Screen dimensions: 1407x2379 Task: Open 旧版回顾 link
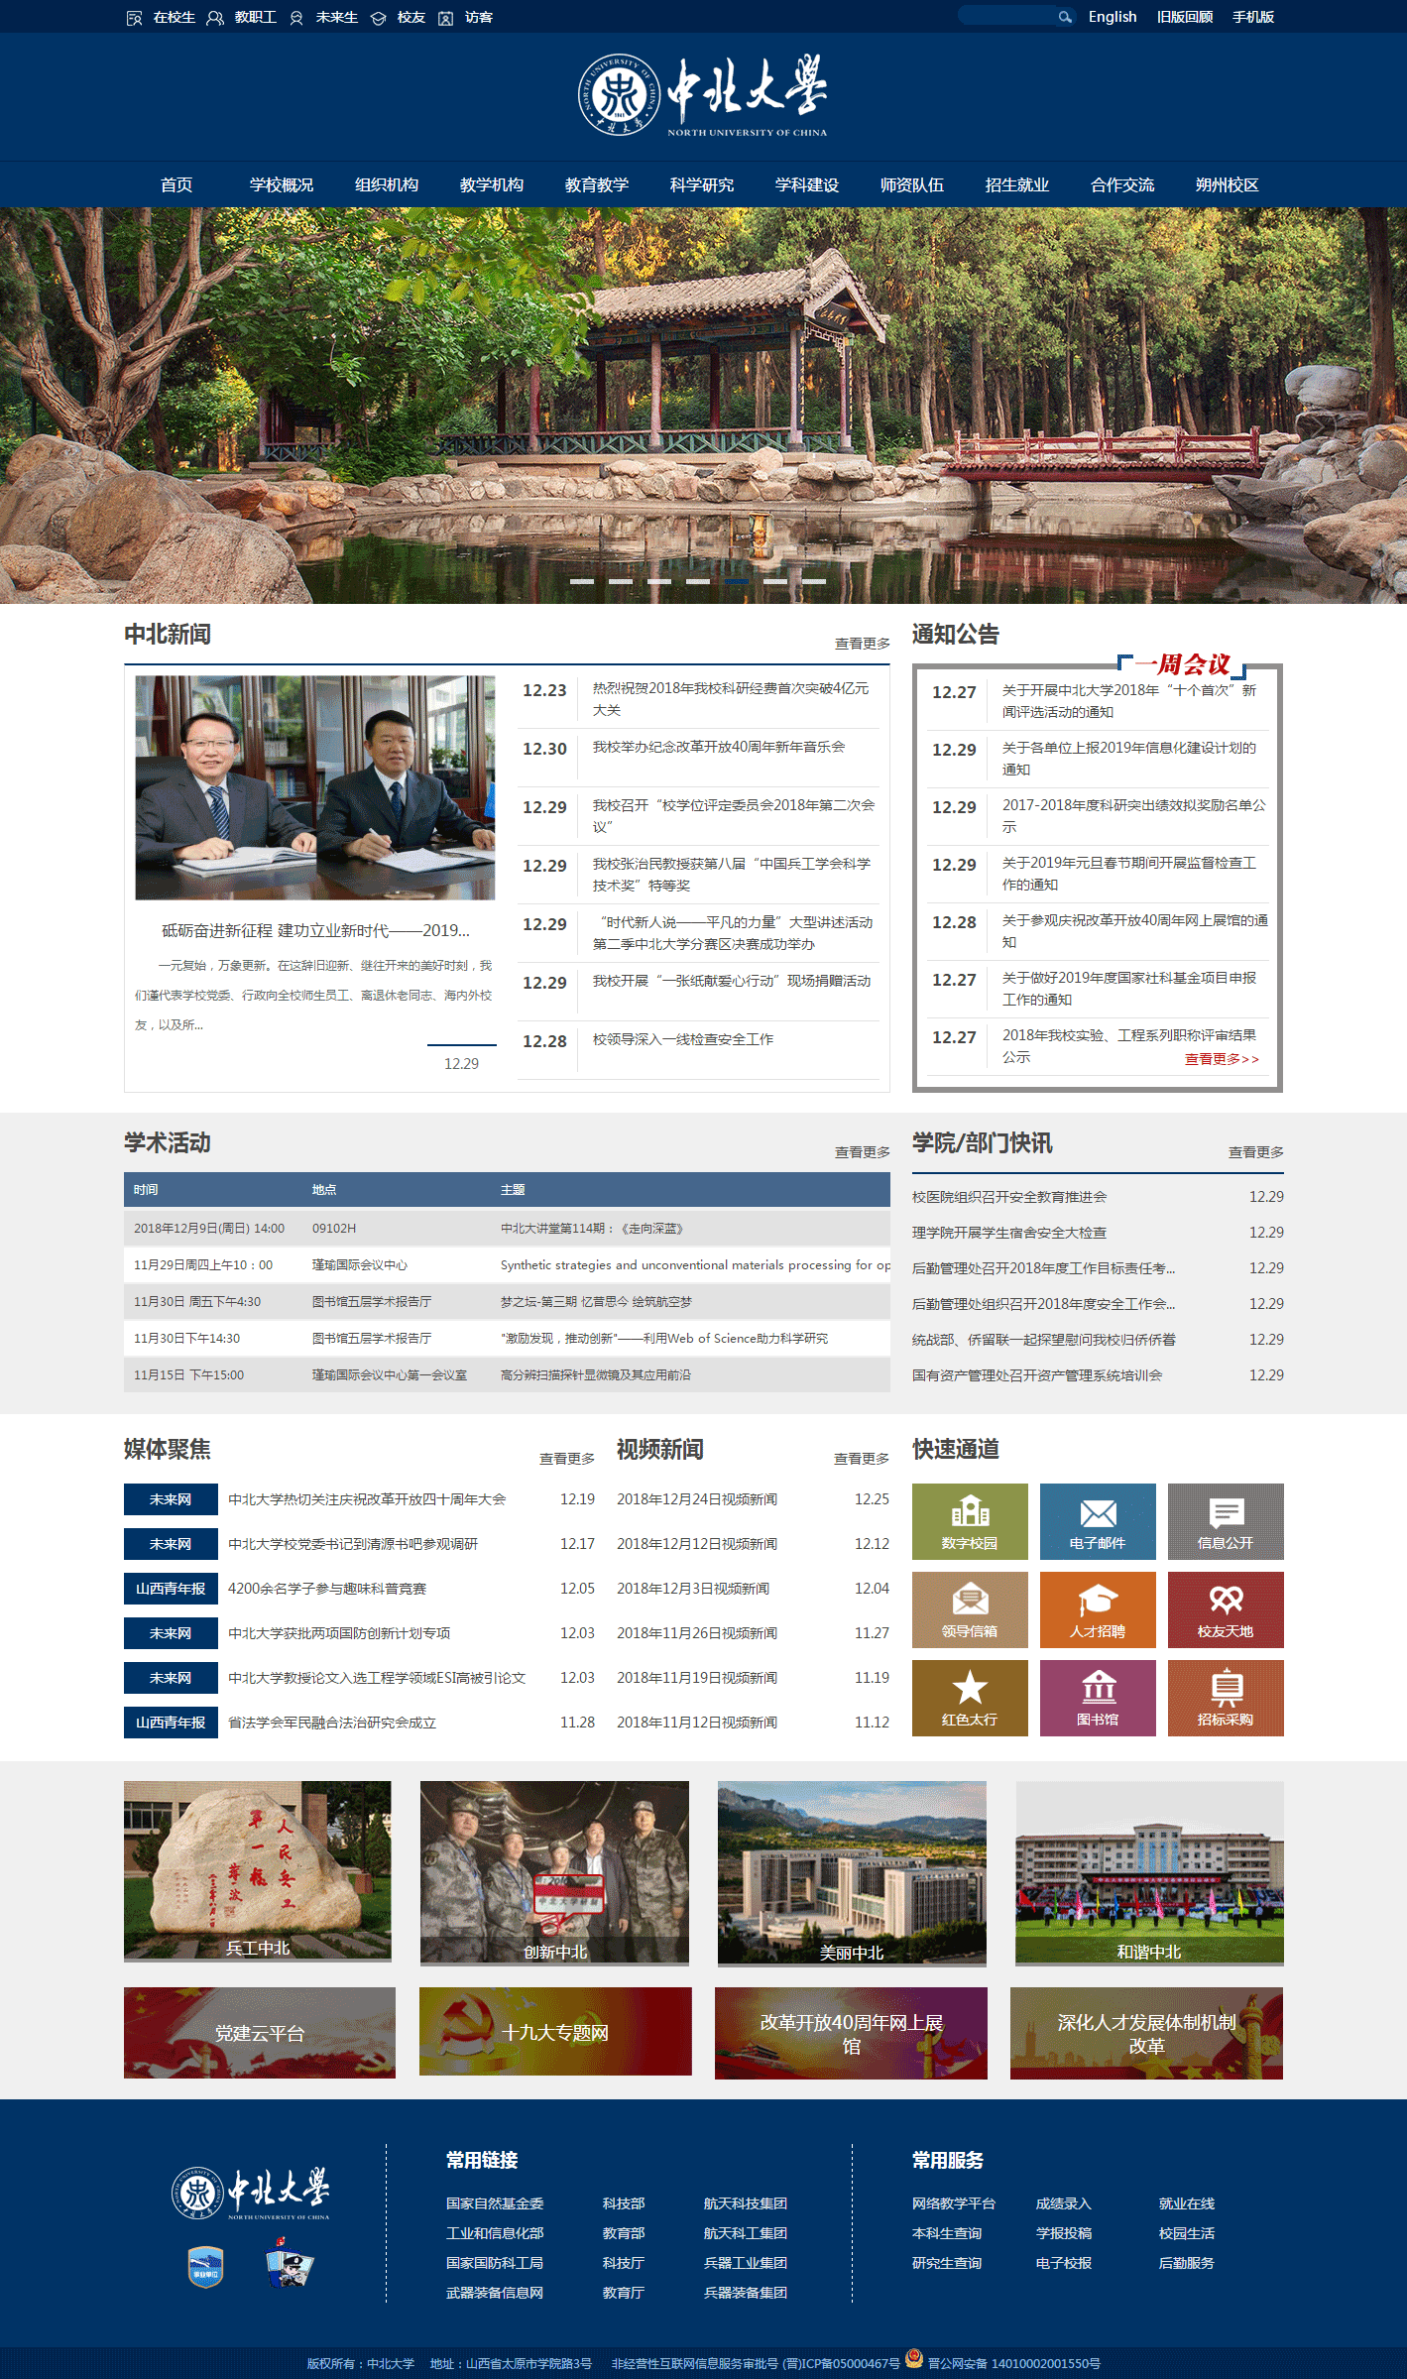click(x=1185, y=17)
